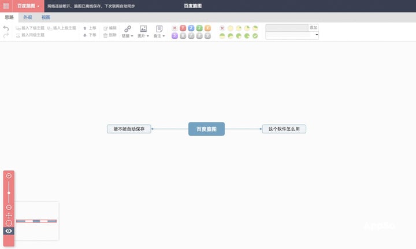The height and width of the screenshot is (249, 416).
Task: Set priority 9 gray badge
Action: pyautogui.click(x=207, y=36)
